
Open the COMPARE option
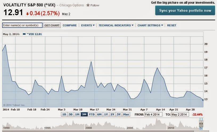pyautogui.click(x=69, y=25)
